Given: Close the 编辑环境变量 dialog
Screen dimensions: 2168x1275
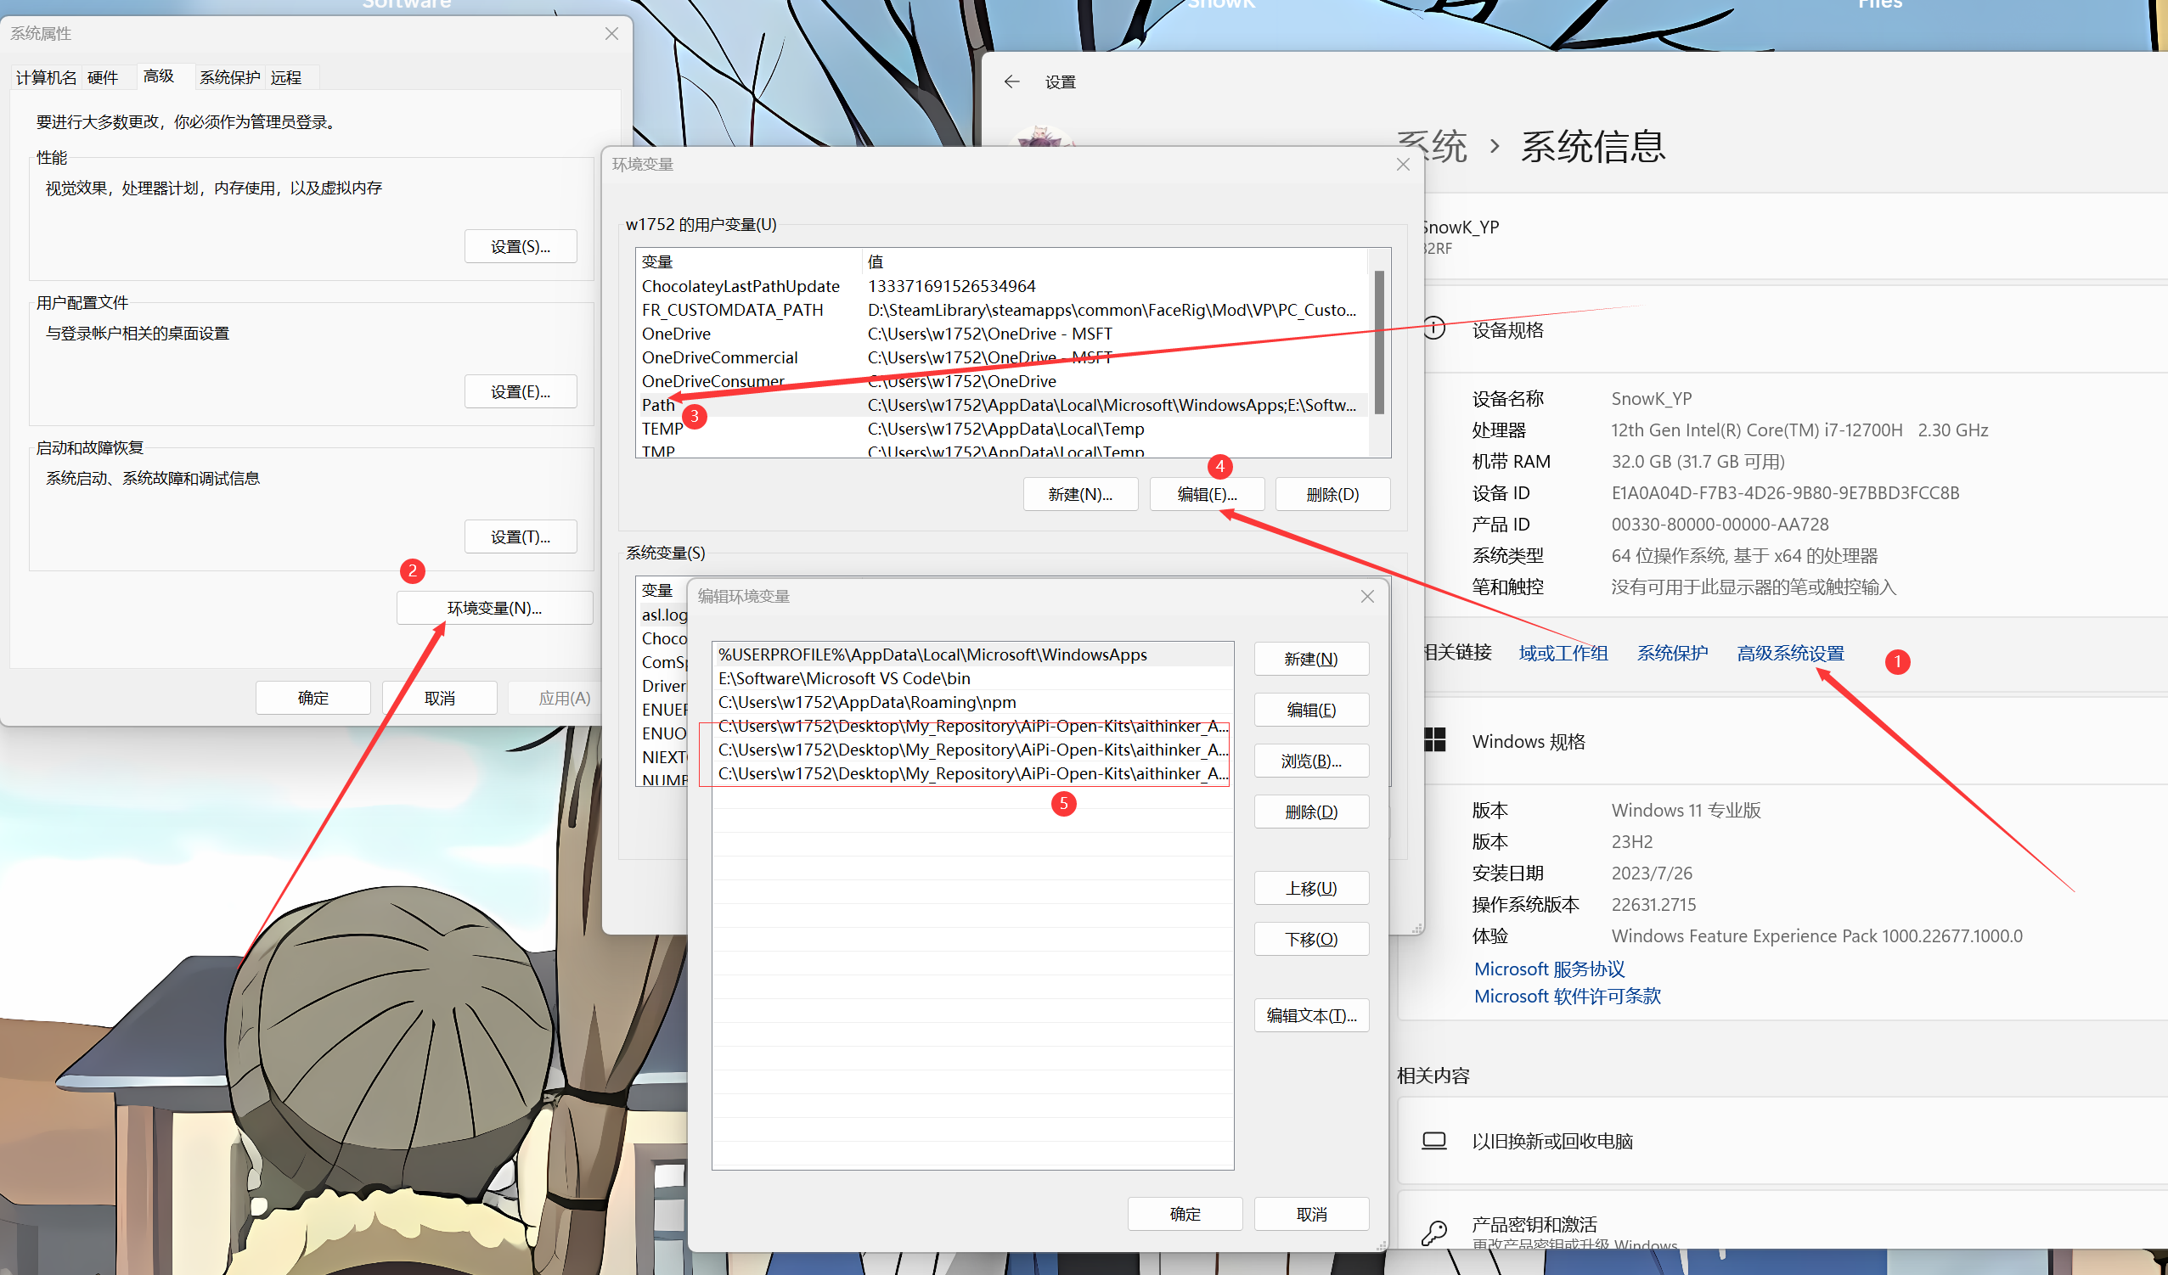Looking at the screenshot, I should [1367, 596].
